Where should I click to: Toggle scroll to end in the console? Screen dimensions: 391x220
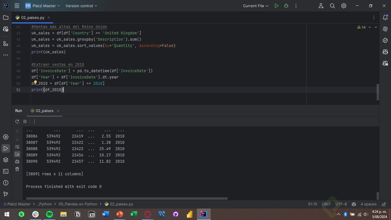[x=17, y=154]
